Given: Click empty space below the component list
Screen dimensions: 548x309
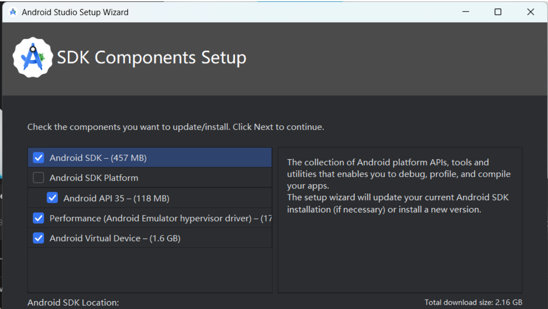Looking at the screenshot, I should tap(150, 270).
